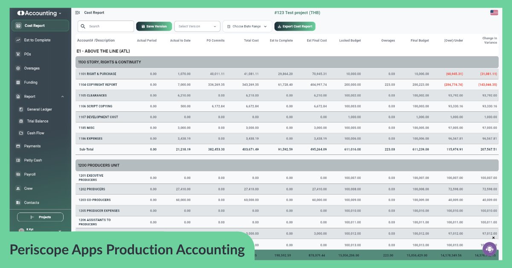
Task: Open the Choose Date Range dropdown
Action: [x=247, y=26]
